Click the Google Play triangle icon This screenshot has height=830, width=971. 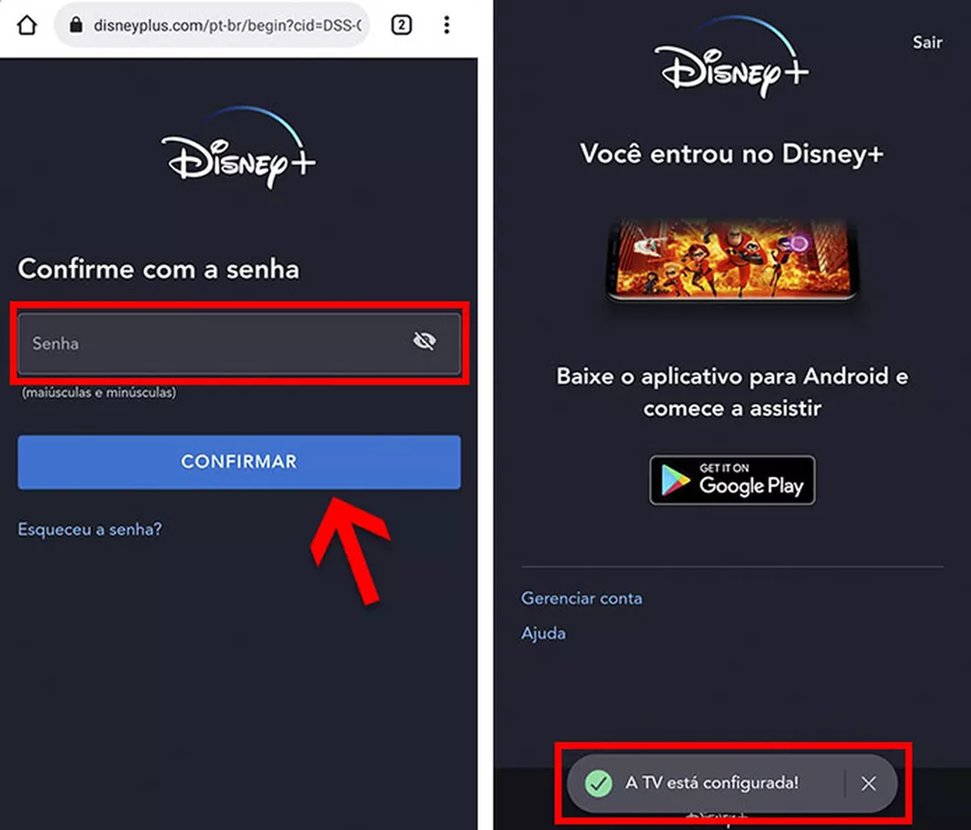(x=675, y=481)
